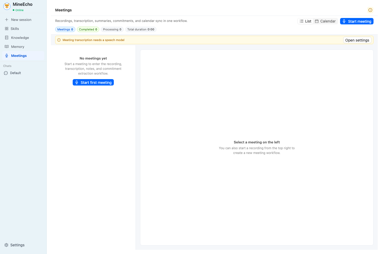This screenshot has height=254, width=382.
Task: Click the list view icon beside List
Action: point(302,21)
